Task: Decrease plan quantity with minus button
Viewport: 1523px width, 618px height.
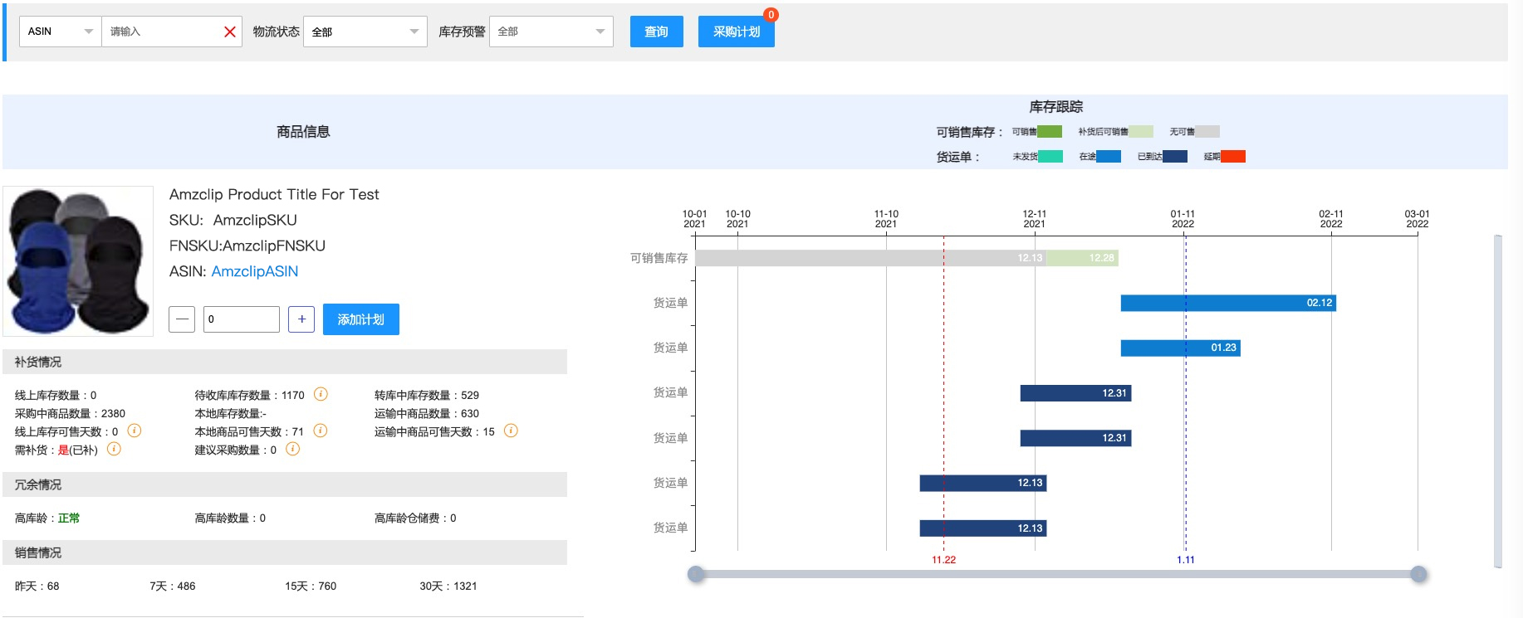Action: pyautogui.click(x=182, y=319)
